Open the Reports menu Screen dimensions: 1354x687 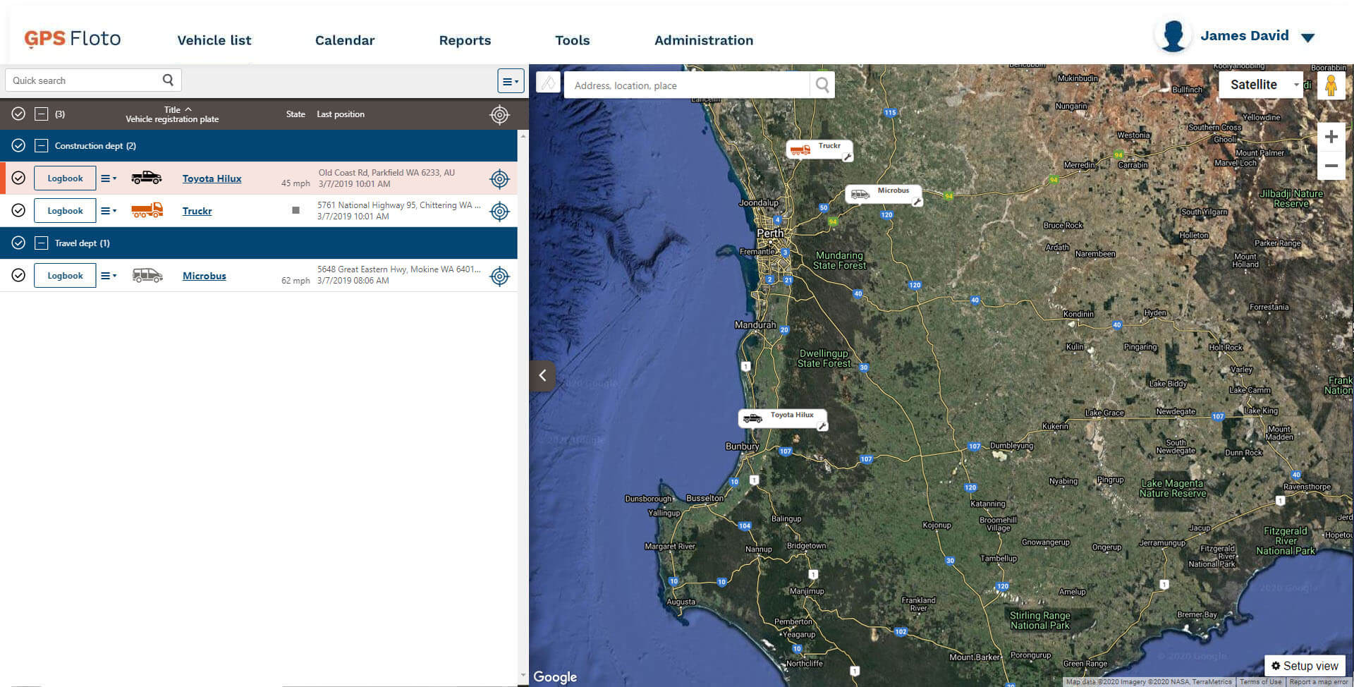point(465,40)
